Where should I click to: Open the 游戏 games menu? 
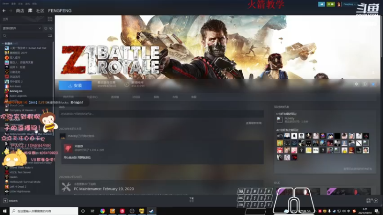point(28,4)
